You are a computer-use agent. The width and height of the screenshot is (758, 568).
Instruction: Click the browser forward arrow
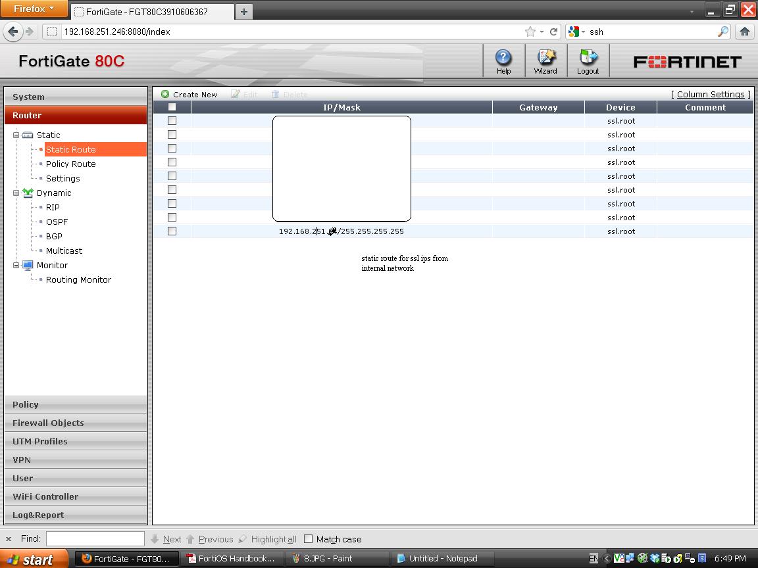click(30, 32)
